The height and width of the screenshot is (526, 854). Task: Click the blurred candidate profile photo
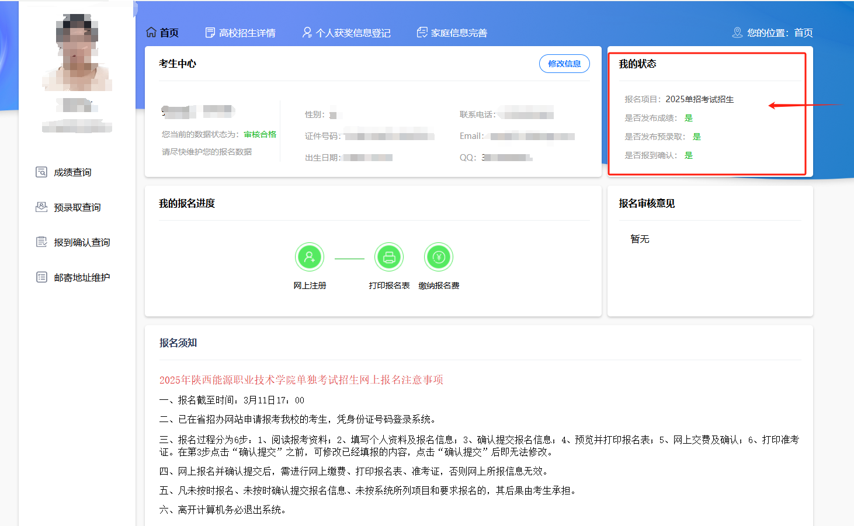click(77, 54)
